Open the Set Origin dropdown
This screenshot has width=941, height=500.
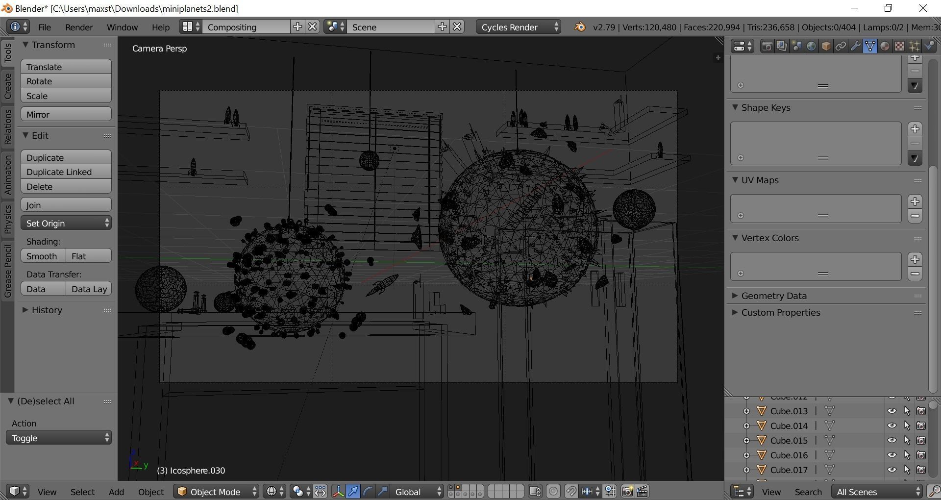66,223
